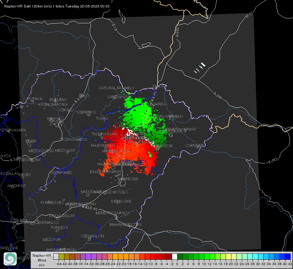Select the EGER city label
Image resolution: width=293 pixels, height=269 pixels.
coord(31,141)
